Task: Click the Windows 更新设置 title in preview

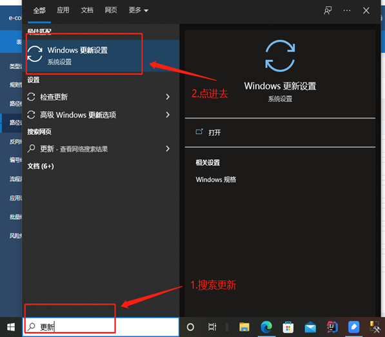Action: tap(280, 86)
